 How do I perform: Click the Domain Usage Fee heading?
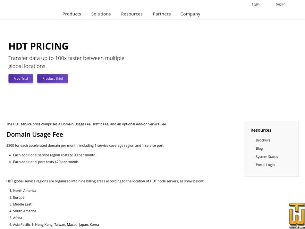35,135
